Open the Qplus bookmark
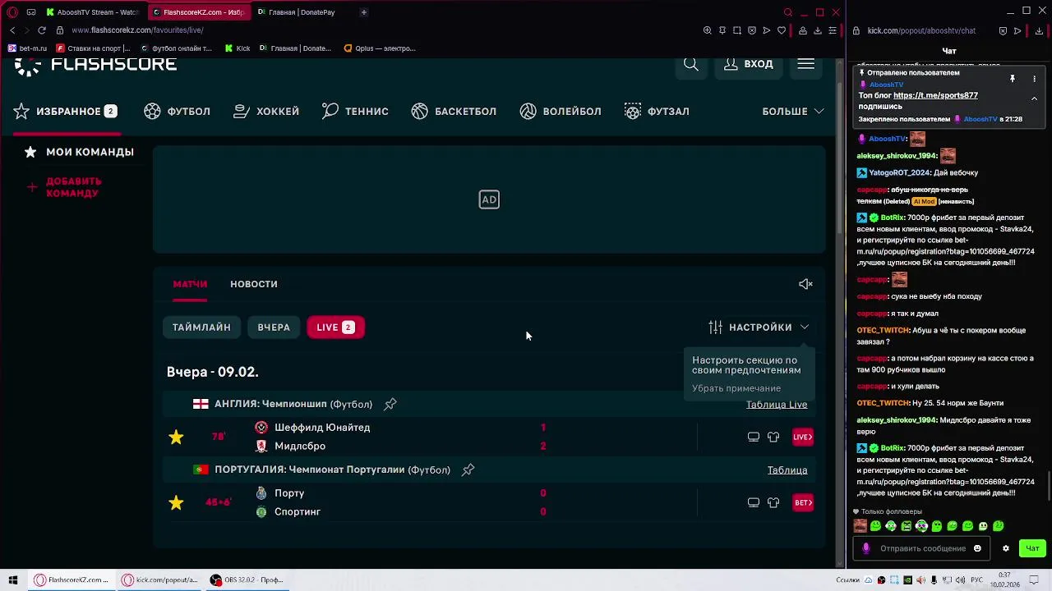Image resolution: width=1052 pixels, height=591 pixels. pyautogui.click(x=380, y=48)
